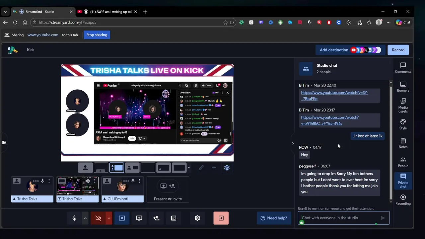Click the Record button

[x=398, y=50]
